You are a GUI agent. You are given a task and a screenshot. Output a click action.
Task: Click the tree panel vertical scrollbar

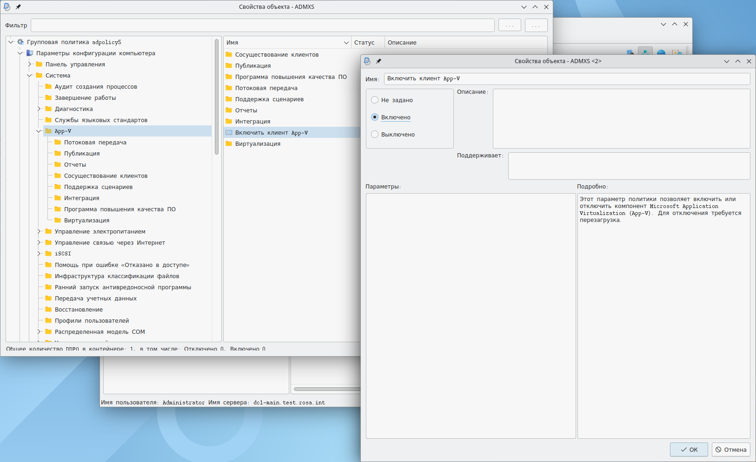click(x=217, y=98)
